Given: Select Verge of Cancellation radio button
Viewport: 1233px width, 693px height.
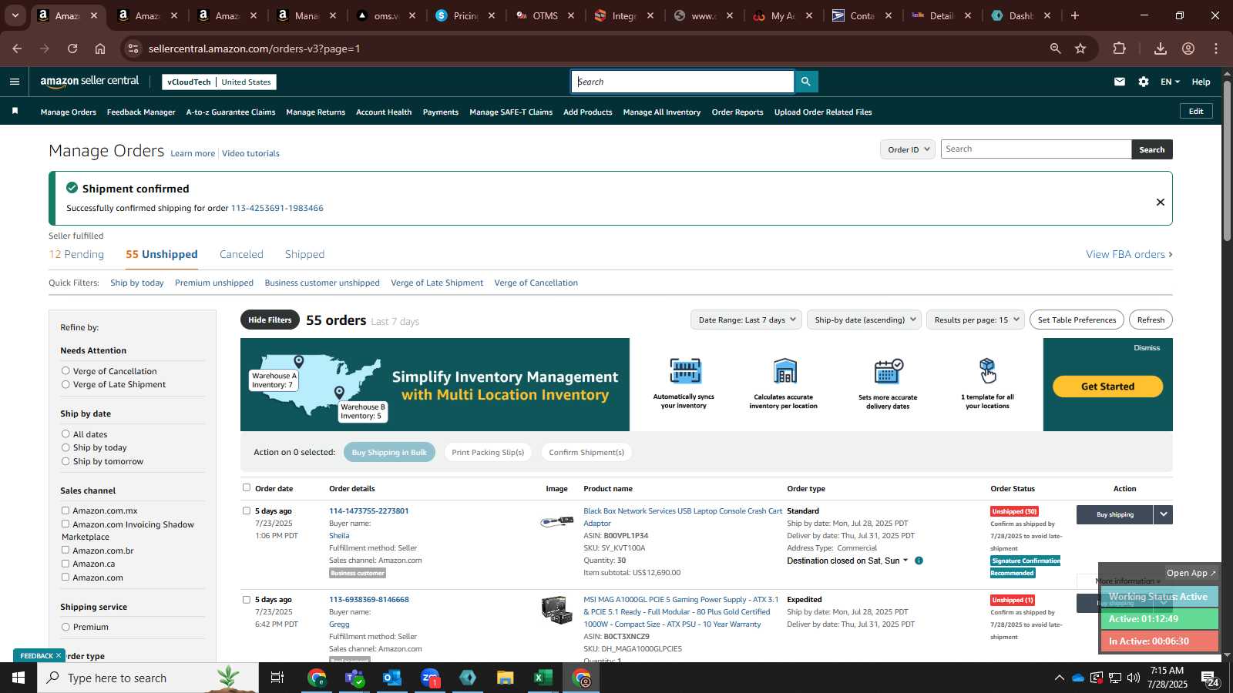Looking at the screenshot, I should (66, 371).
